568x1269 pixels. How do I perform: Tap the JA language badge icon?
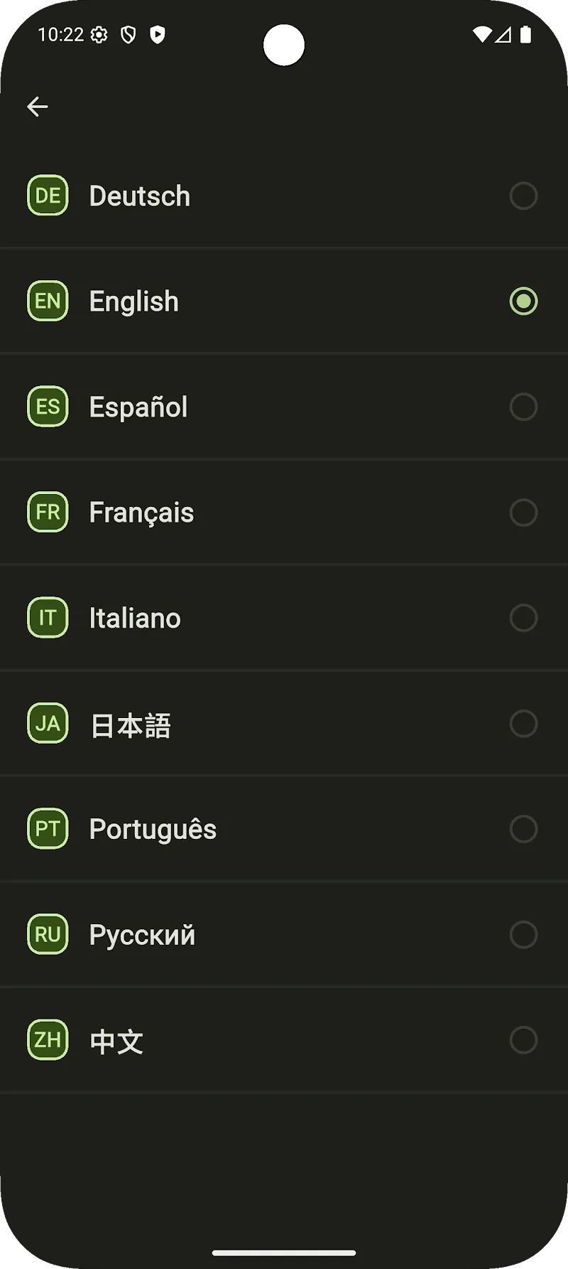[x=48, y=723]
